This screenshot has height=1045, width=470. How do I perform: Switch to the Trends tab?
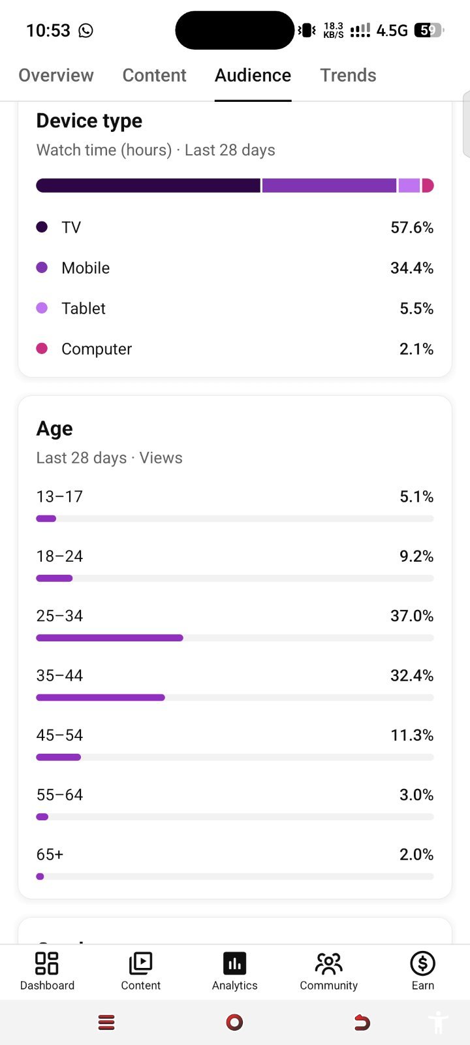tap(348, 75)
